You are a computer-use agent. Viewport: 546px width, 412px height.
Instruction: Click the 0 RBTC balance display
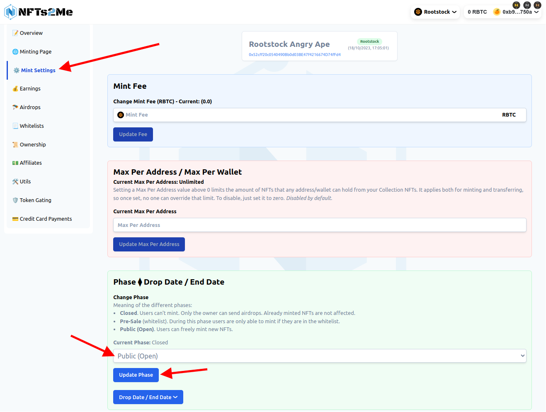point(477,12)
